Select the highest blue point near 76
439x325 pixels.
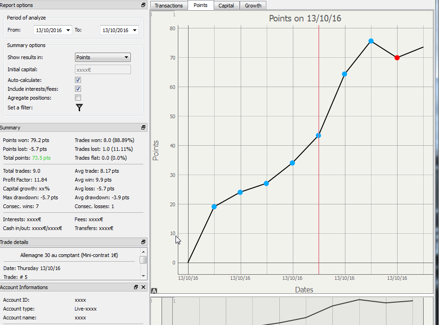[x=371, y=41]
